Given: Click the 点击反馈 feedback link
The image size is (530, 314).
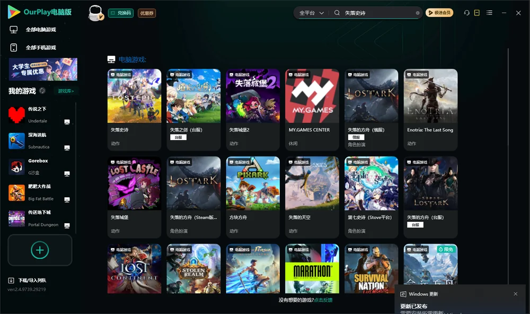Looking at the screenshot, I should click(x=323, y=300).
